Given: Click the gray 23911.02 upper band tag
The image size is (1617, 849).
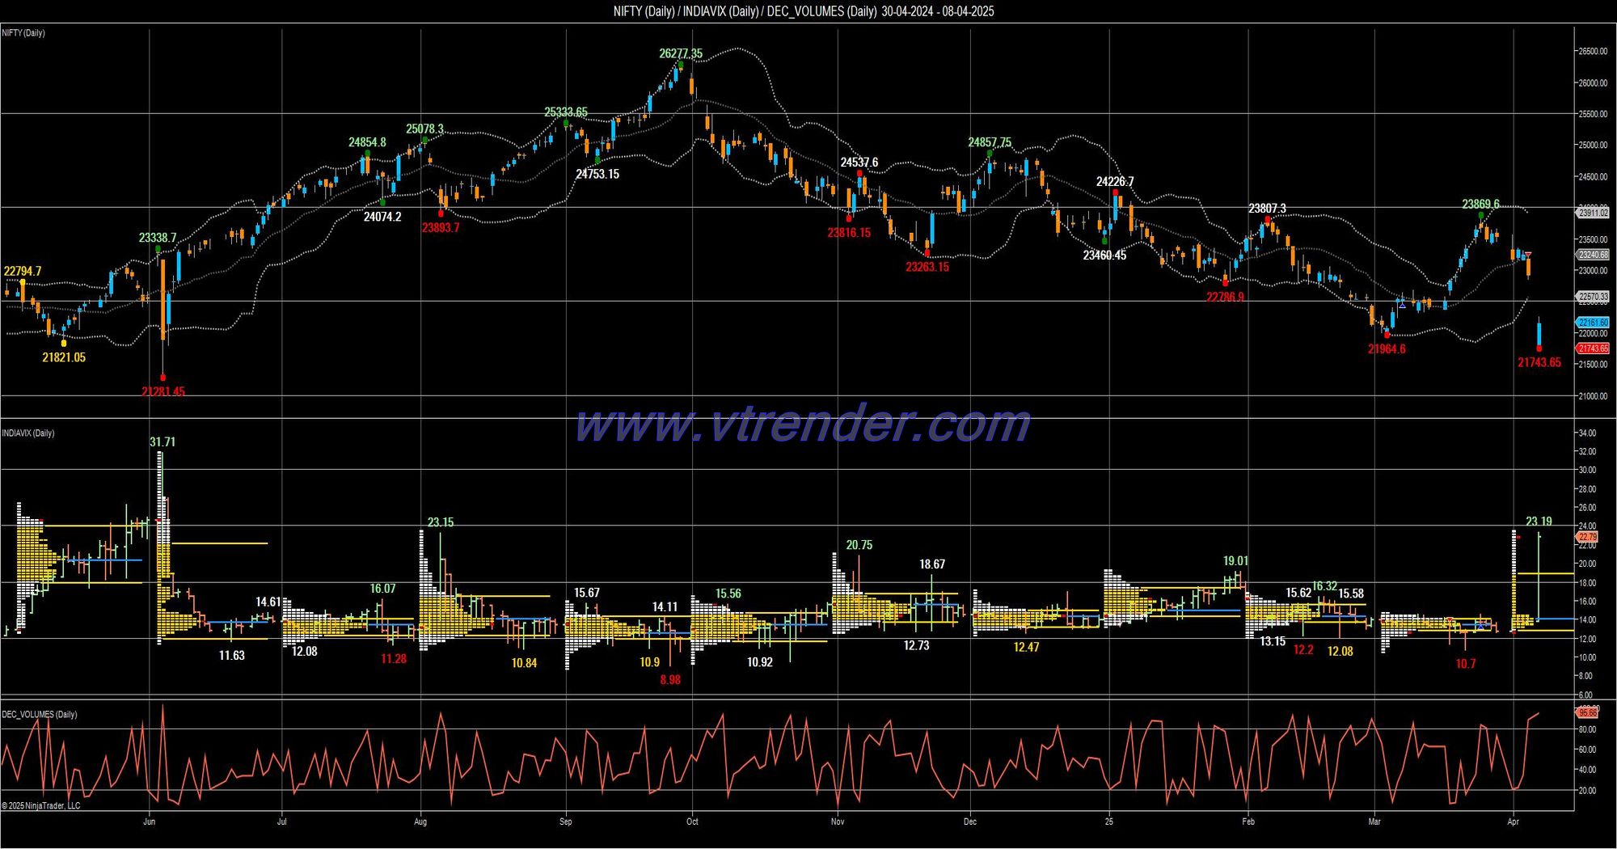Looking at the screenshot, I should [1593, 213].
